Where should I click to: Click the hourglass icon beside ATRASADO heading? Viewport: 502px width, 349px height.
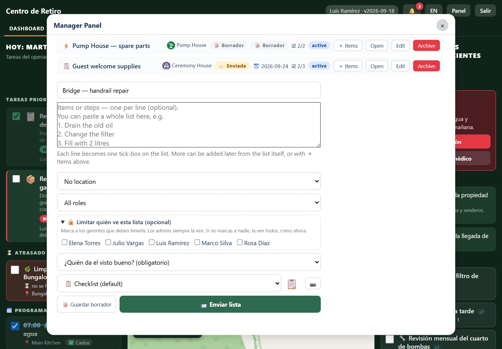point(9,253)
